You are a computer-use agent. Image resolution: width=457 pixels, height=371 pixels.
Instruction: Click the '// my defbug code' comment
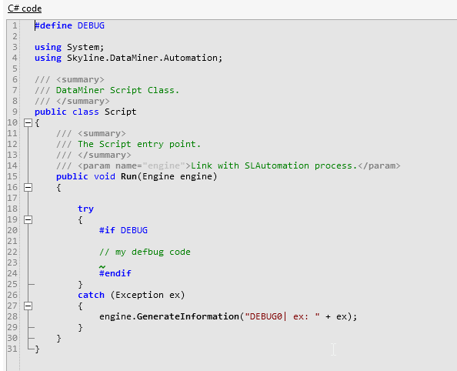coord(145,252)
